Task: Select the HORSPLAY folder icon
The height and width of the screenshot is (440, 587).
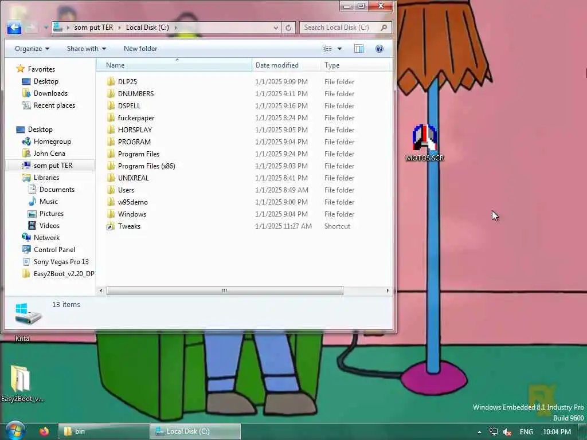Action: (x=111, y=130)
